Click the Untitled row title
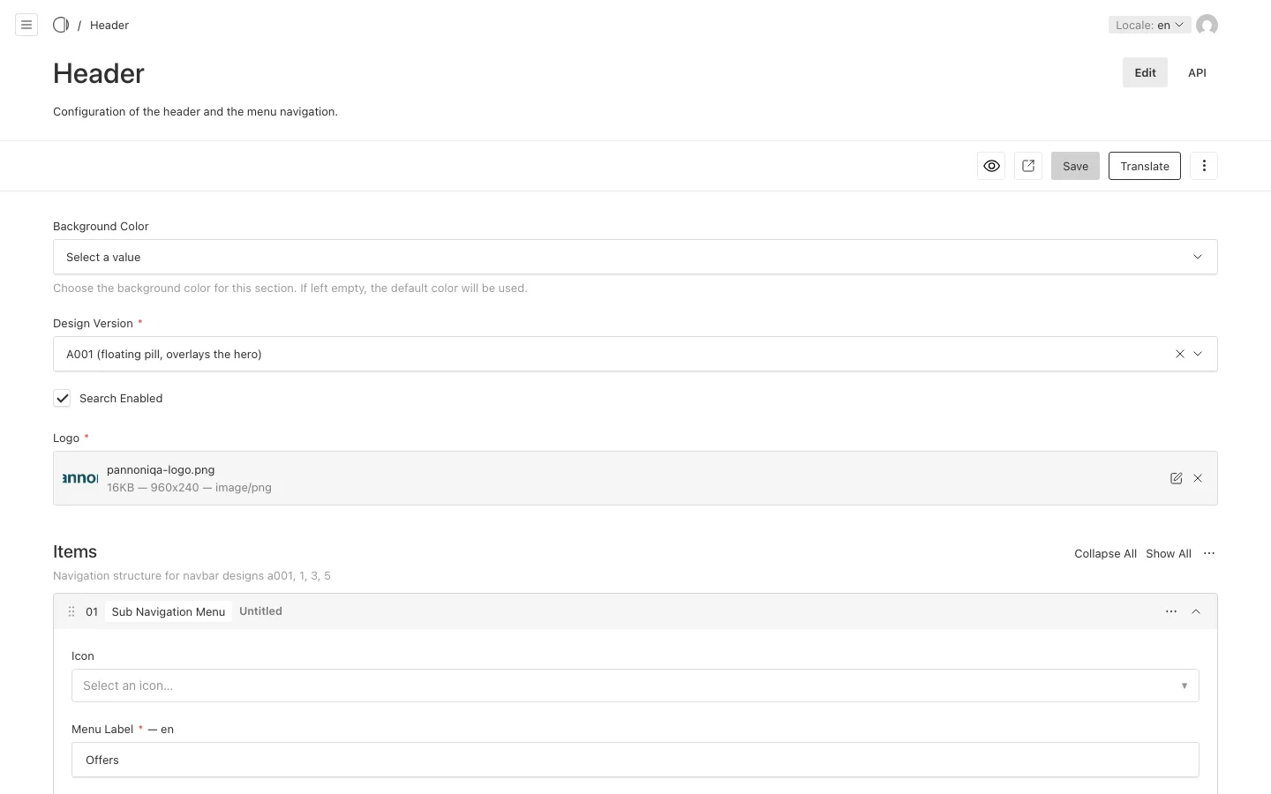Image resolution: width=1271 pixels, height=794 pixels. [x=260, y=611]
